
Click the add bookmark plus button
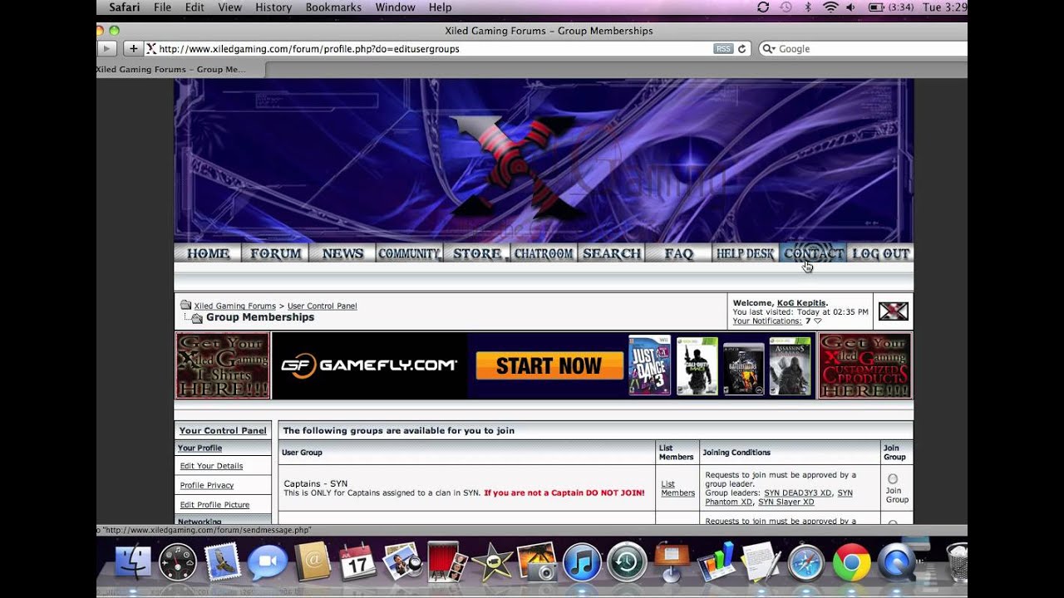pos(133,49)
